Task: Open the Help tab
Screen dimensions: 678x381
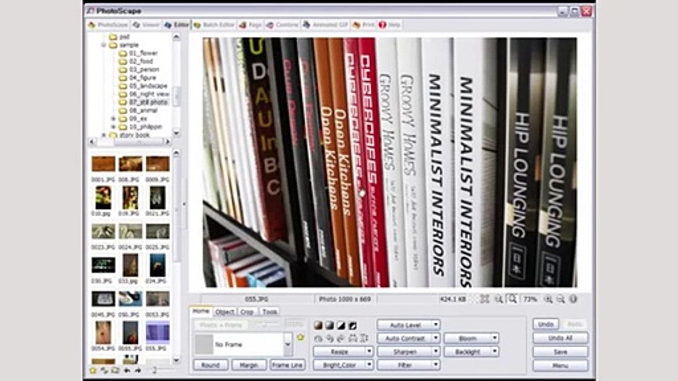Action: (390, 25)
